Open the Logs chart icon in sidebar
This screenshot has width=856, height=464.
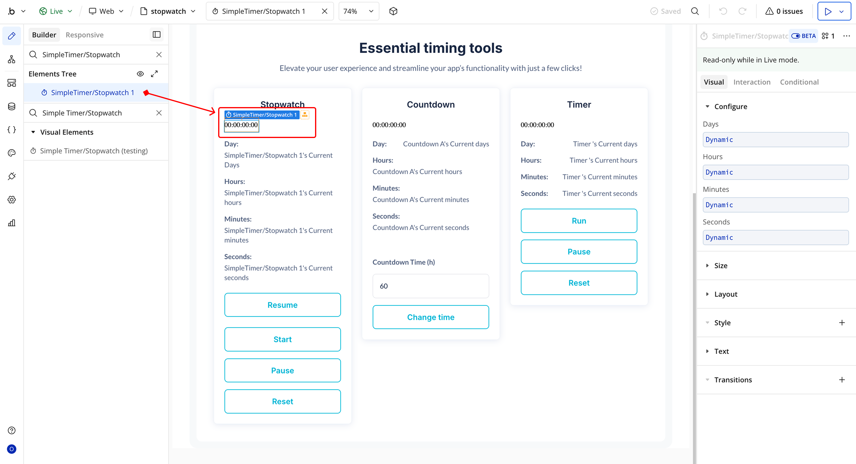coord(12,223)
